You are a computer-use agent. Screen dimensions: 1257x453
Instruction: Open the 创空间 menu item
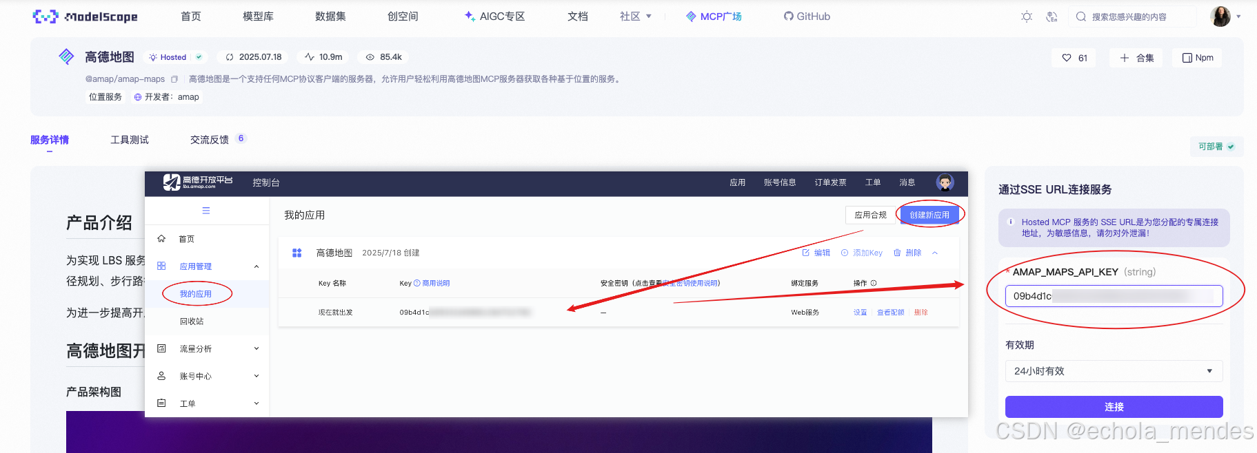pos(403,17)
